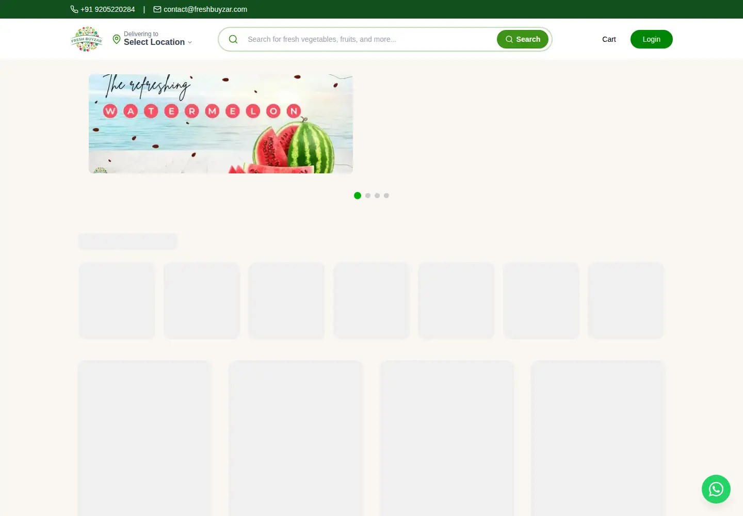Expand the Select Location dropdown
This screenshot has height=516, width=743.
pos(158,42)
